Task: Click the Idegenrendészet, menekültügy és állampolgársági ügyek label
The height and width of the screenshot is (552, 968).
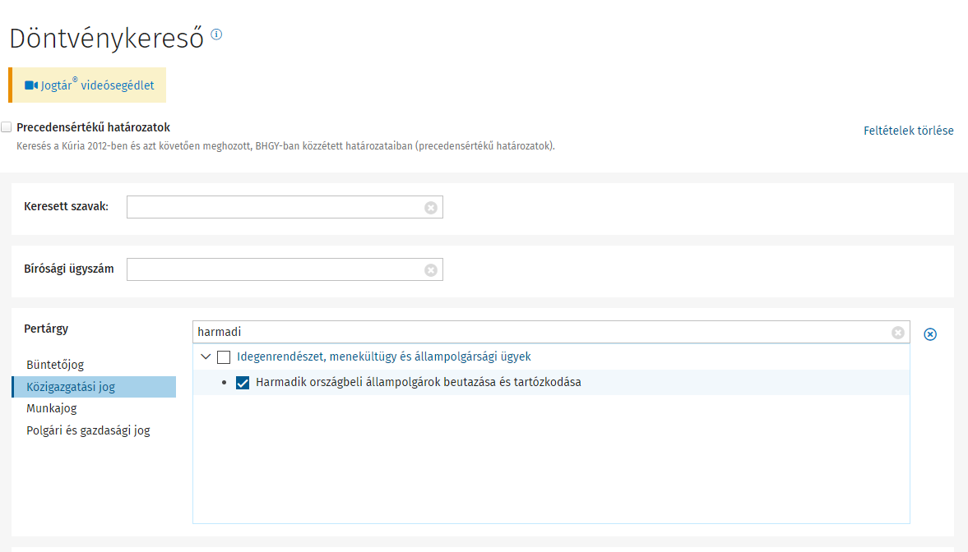Action: [384, 357]
